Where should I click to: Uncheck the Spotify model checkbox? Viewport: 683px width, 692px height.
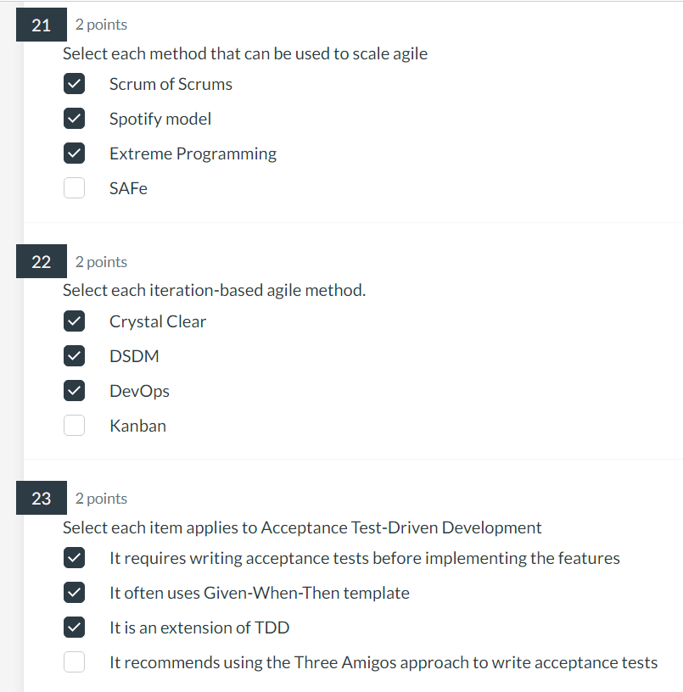pyautogui.click(x=74, y=118)
